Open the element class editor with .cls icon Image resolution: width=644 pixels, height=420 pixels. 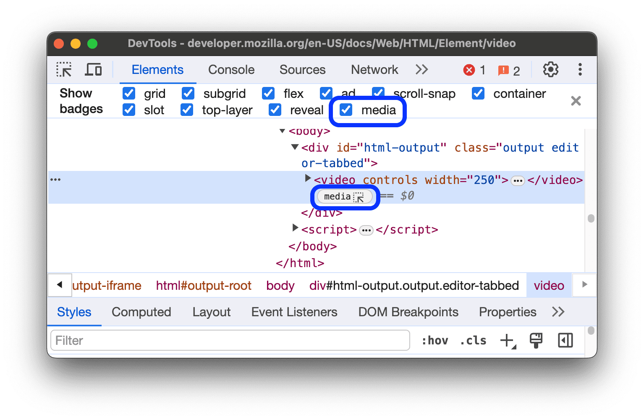tap(473, 340)
